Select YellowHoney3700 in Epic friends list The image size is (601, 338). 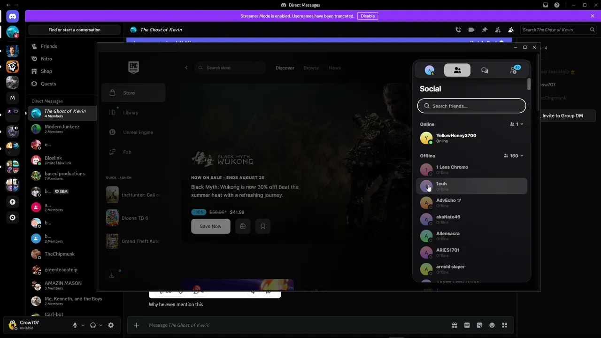[471, 138]
